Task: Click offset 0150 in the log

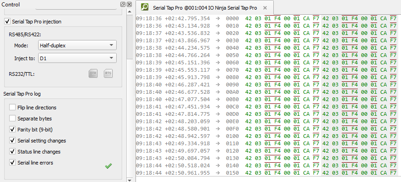Action: (x=232, y=173)
